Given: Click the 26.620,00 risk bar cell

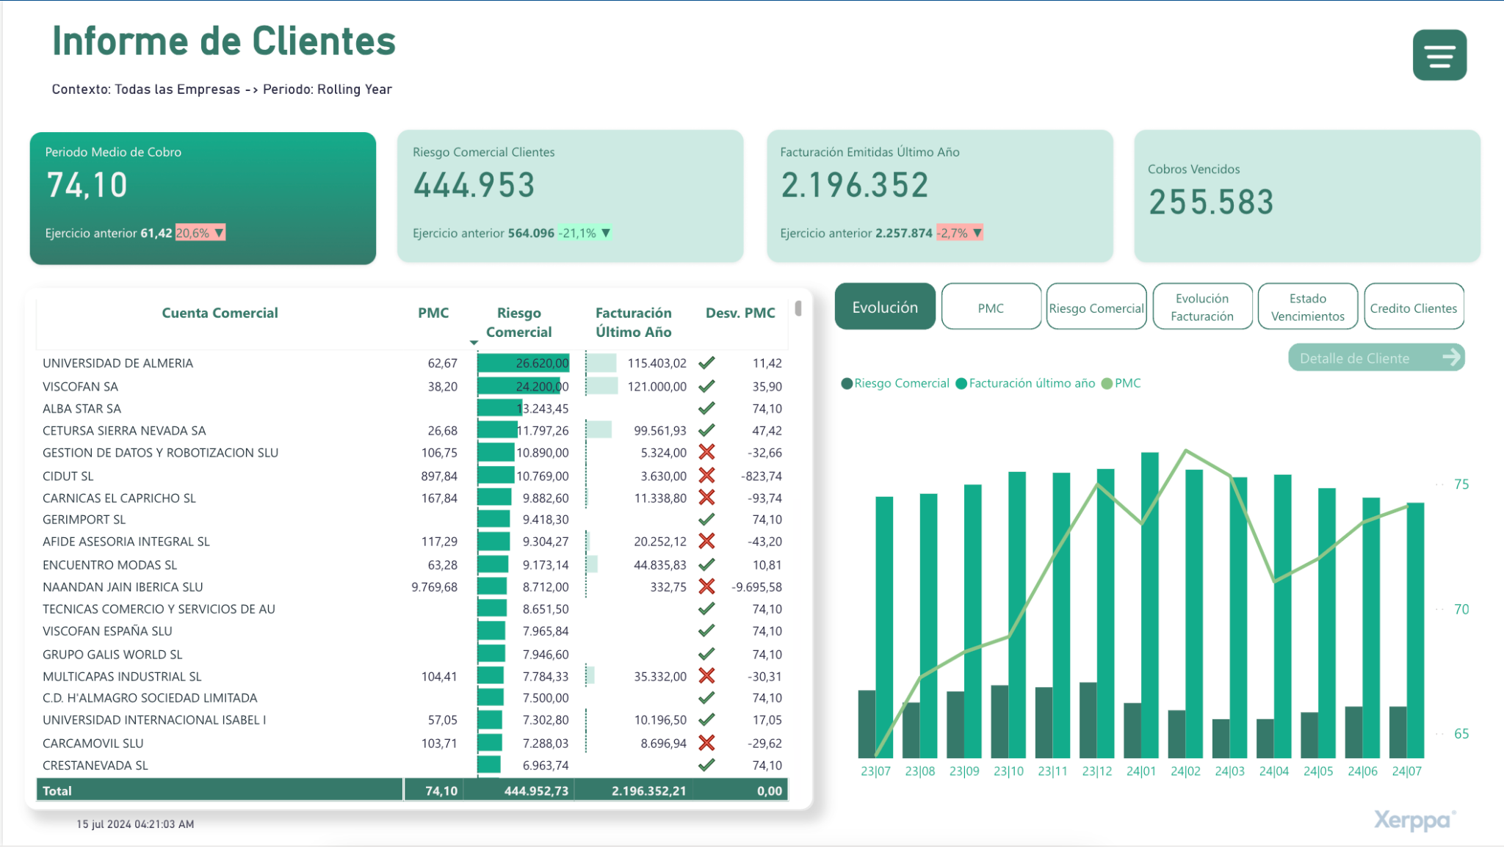Looking at the screenshot, I should click(523, 363).
